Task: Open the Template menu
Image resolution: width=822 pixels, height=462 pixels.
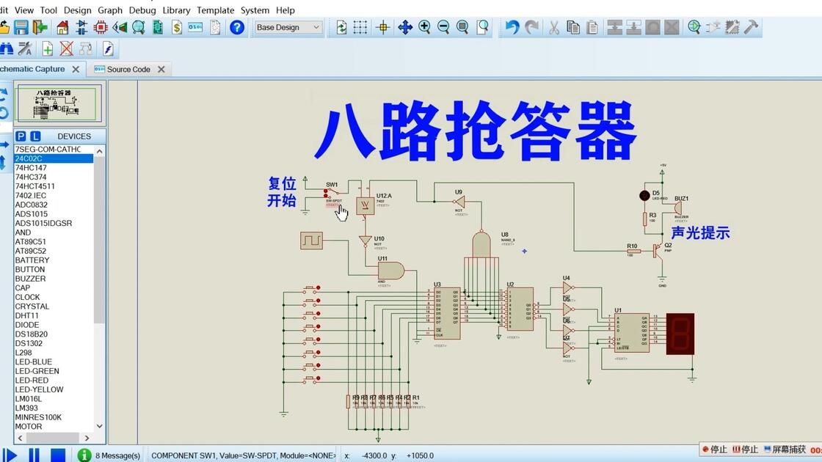Action: coord(216,10)
